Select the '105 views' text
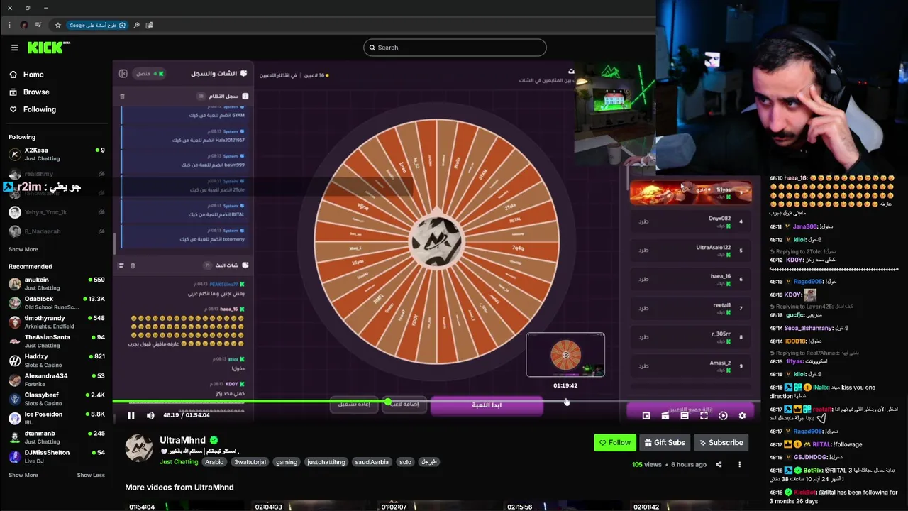 pyautogui.click(x=647, y=465)
